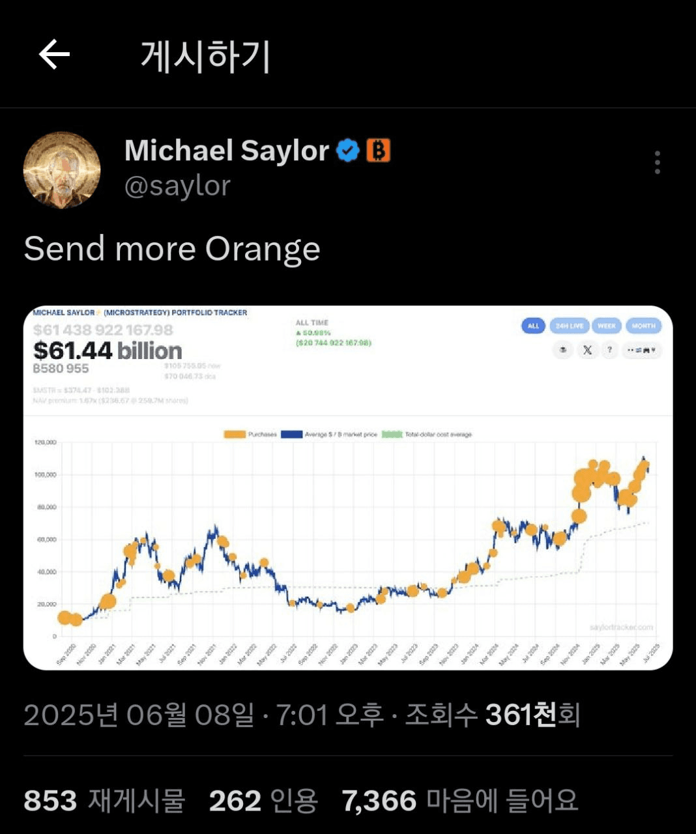
Task: Click the orange Purchases legend swatch
Action: coord(235,435)
